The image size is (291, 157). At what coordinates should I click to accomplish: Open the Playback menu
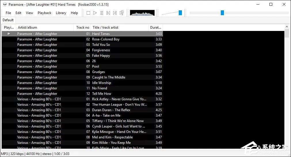click(44, 13)
